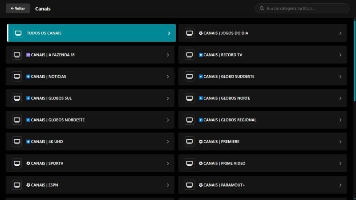Click TV icon beside JOGOS DO DIA
This screenshot has height=200, width=356.
(x=190, y=33)
